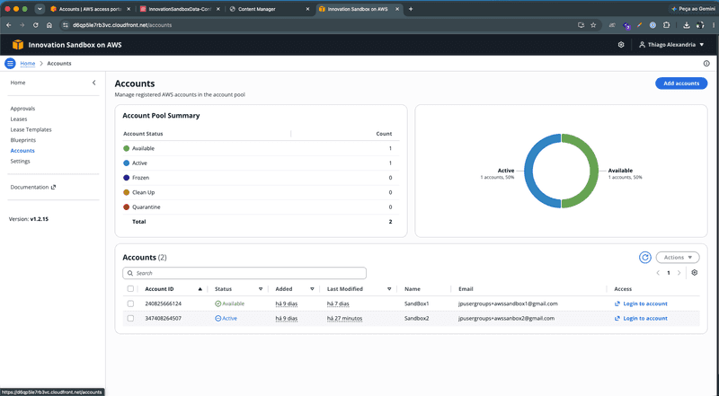
Task: Open the color picker dropper extension
Action: [639, 25]
